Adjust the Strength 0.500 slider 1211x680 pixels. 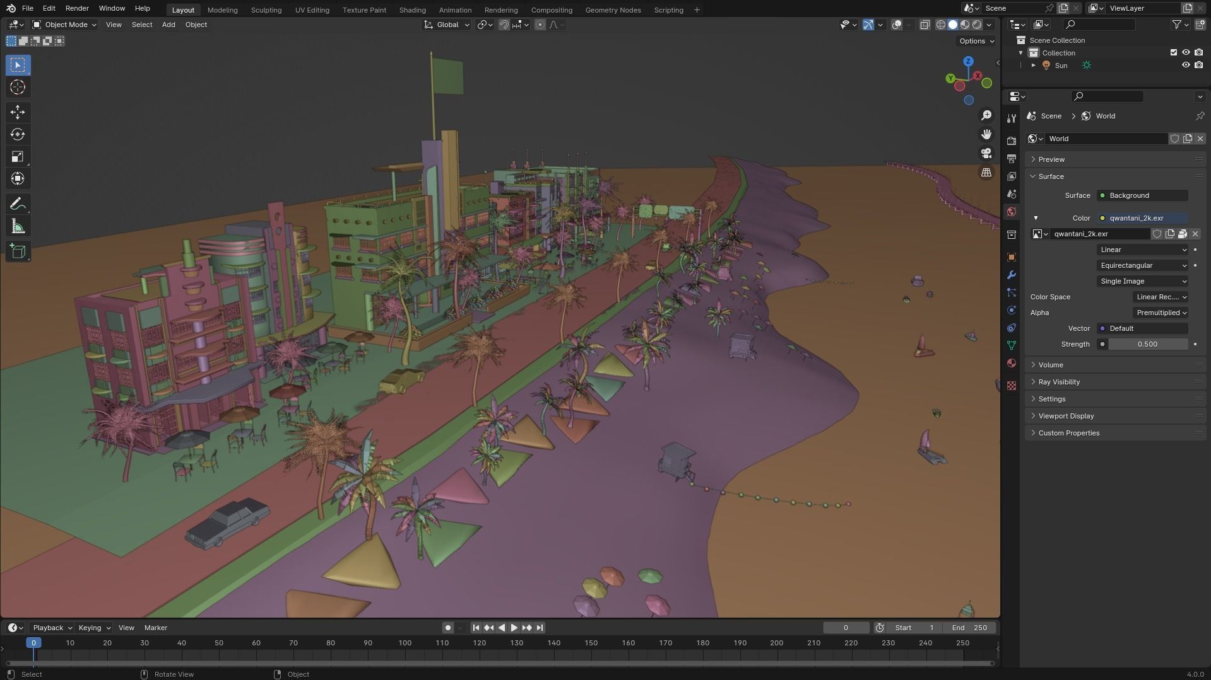1148,344
